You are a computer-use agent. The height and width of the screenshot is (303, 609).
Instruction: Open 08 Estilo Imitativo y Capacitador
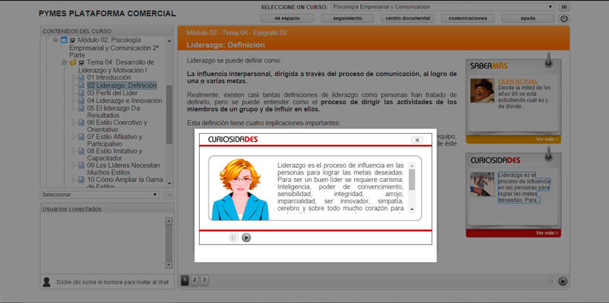114,154
